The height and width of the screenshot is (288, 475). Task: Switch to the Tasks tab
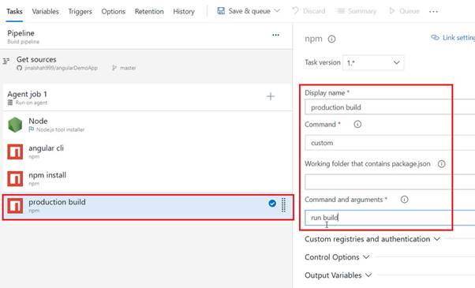(x=14, y=12)
